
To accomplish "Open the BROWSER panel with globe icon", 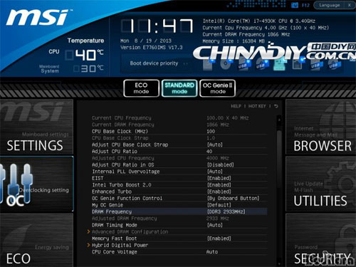I will click(x=321, y=127).
